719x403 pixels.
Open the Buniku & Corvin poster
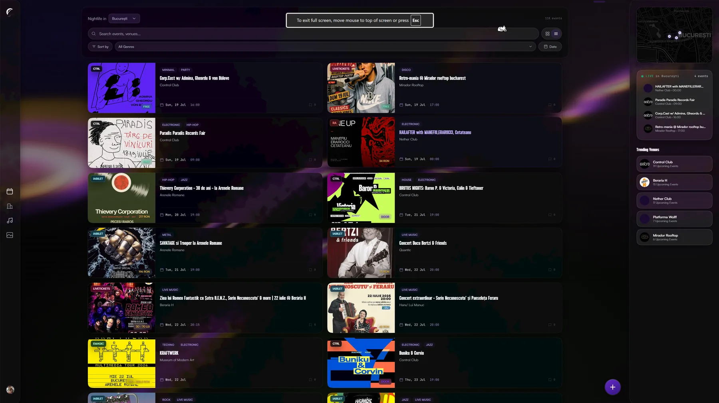[x=361, y=363]
